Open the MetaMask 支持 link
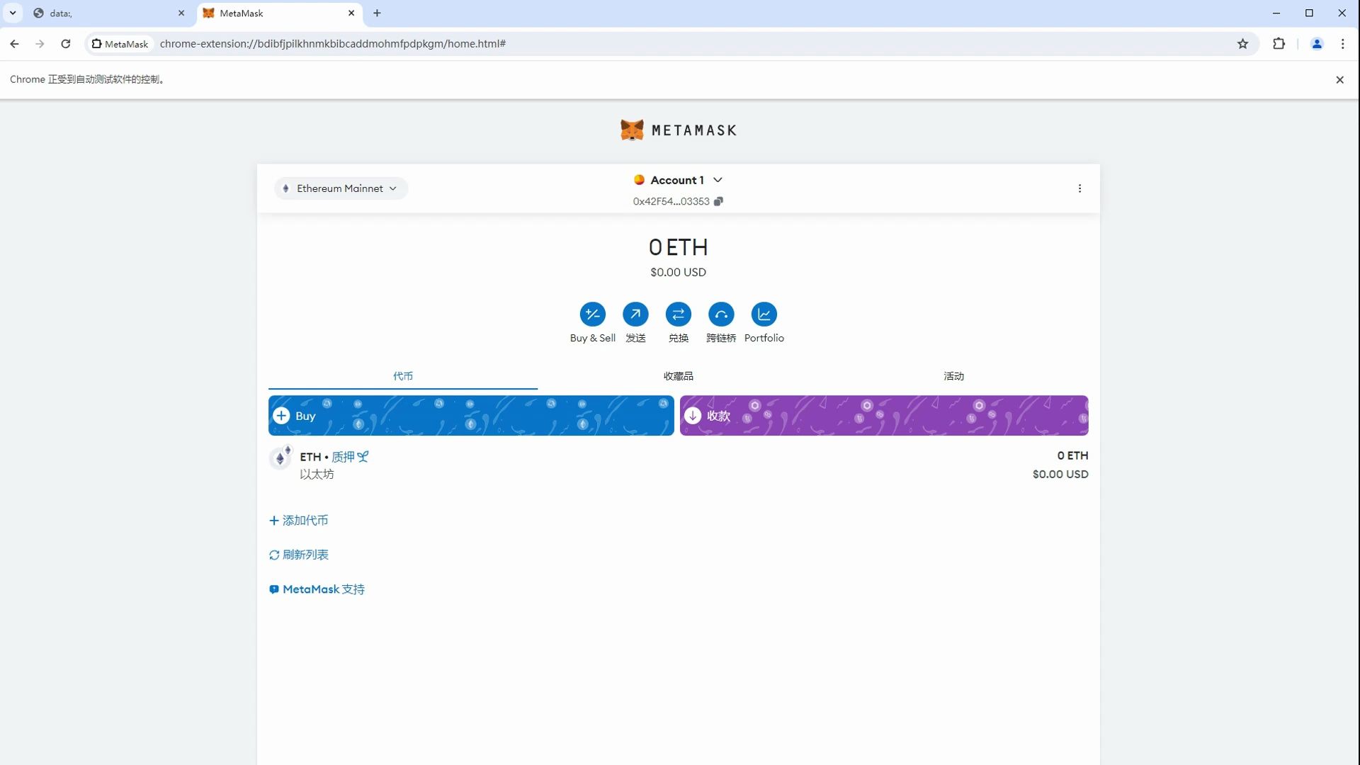Screen dimensions: 1360x765 pyautogui.click(x=317, y=589)
